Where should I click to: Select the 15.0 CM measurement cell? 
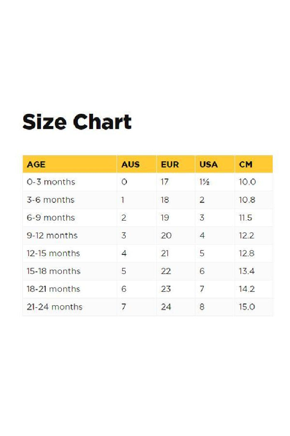[x=247, y=307]
